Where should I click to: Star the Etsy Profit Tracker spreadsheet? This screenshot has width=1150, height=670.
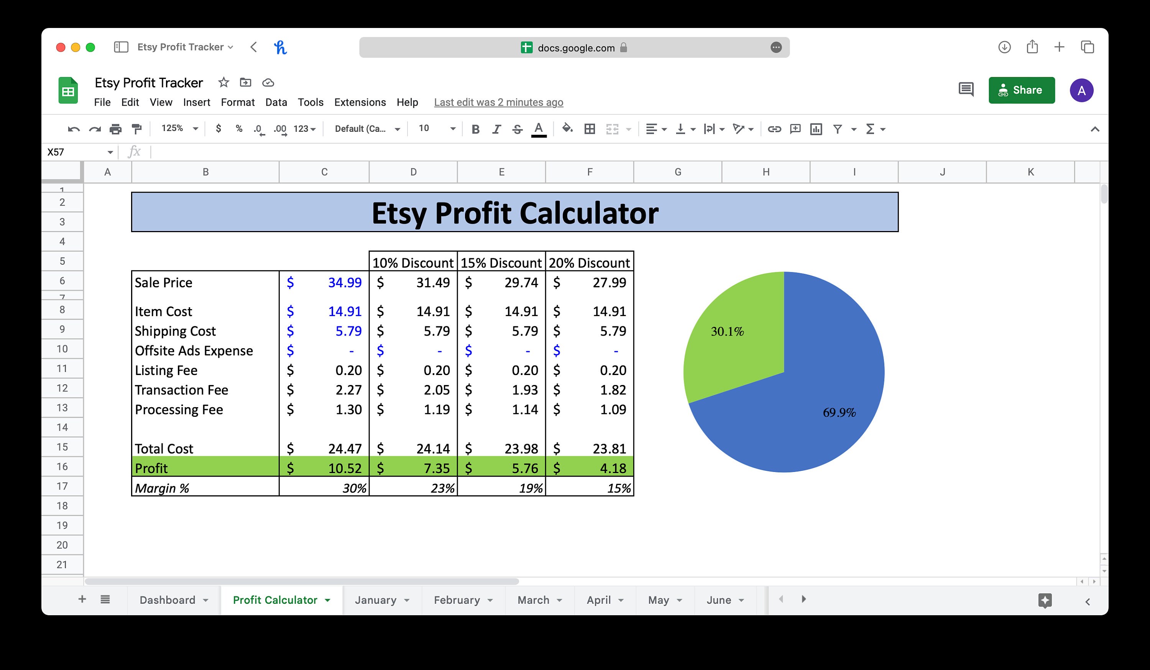223,82
